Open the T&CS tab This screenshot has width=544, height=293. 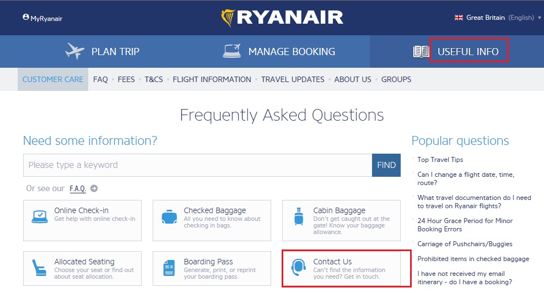pos(154,79)
